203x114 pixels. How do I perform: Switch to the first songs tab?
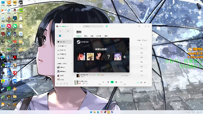[x=79, y=36]
